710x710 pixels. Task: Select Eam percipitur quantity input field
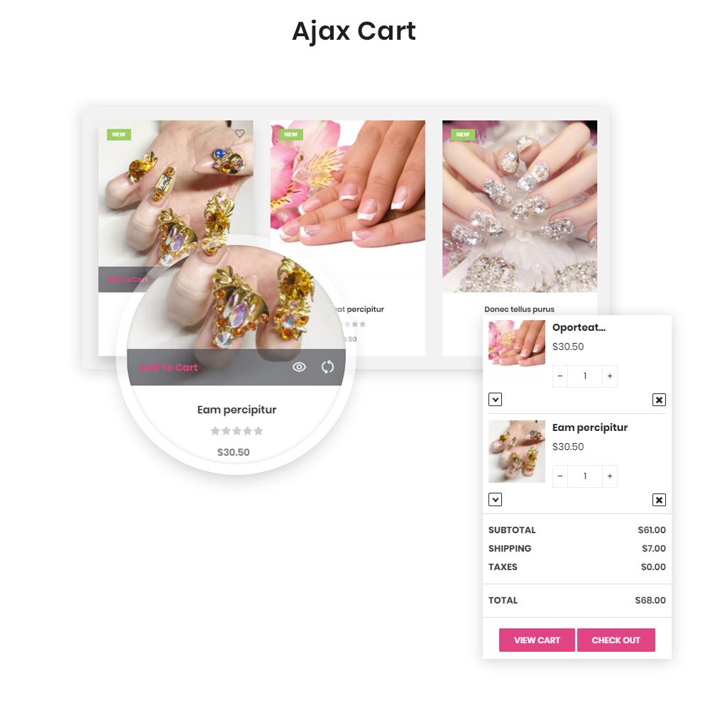click(585, 476)
